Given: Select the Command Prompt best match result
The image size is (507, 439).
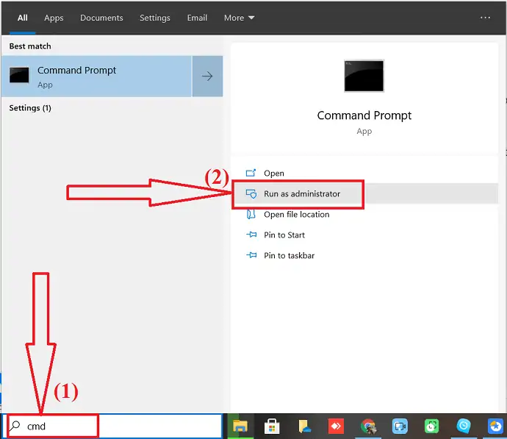Looking at the screenshot, I should click(x=97, y=76).
